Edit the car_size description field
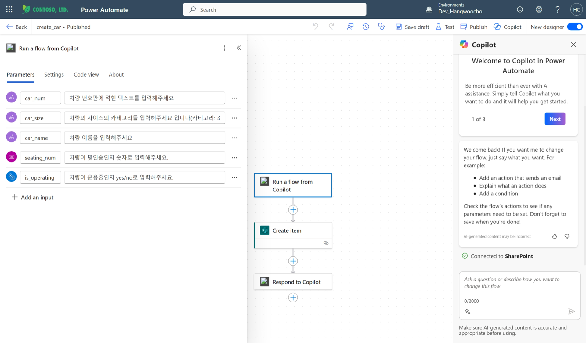Screen dimensions: 586x343 point(145,118)
